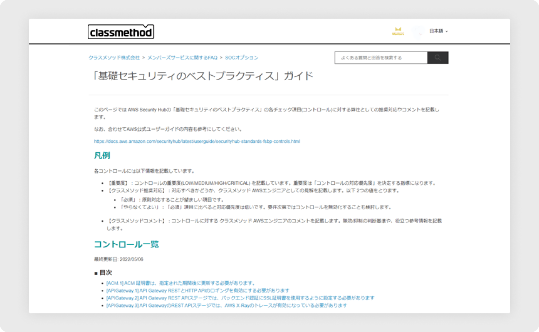The width and height of the screenshot is (539, 332).
Task: Select the SOCオプション breadcrumb
Action: (x=241, y=57)
